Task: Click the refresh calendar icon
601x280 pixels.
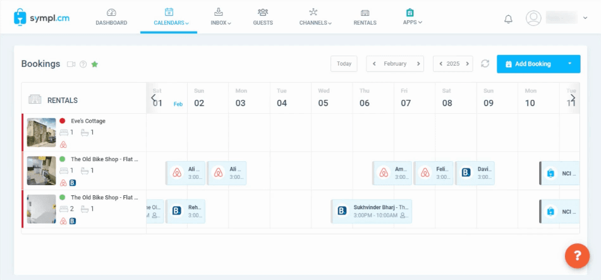Action: (x=485, y=64)
